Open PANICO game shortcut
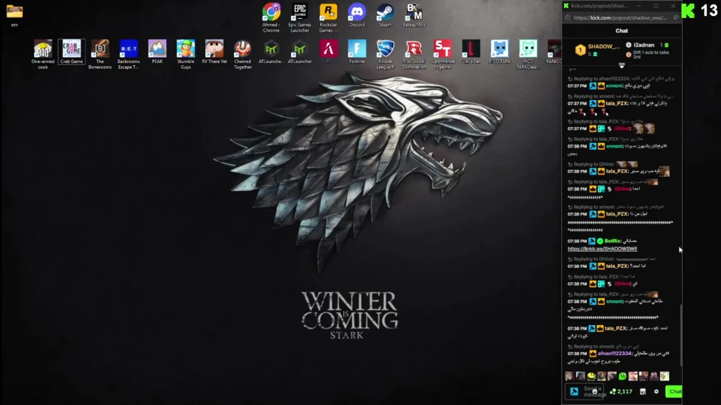721x405 pixels. [554, 52]
